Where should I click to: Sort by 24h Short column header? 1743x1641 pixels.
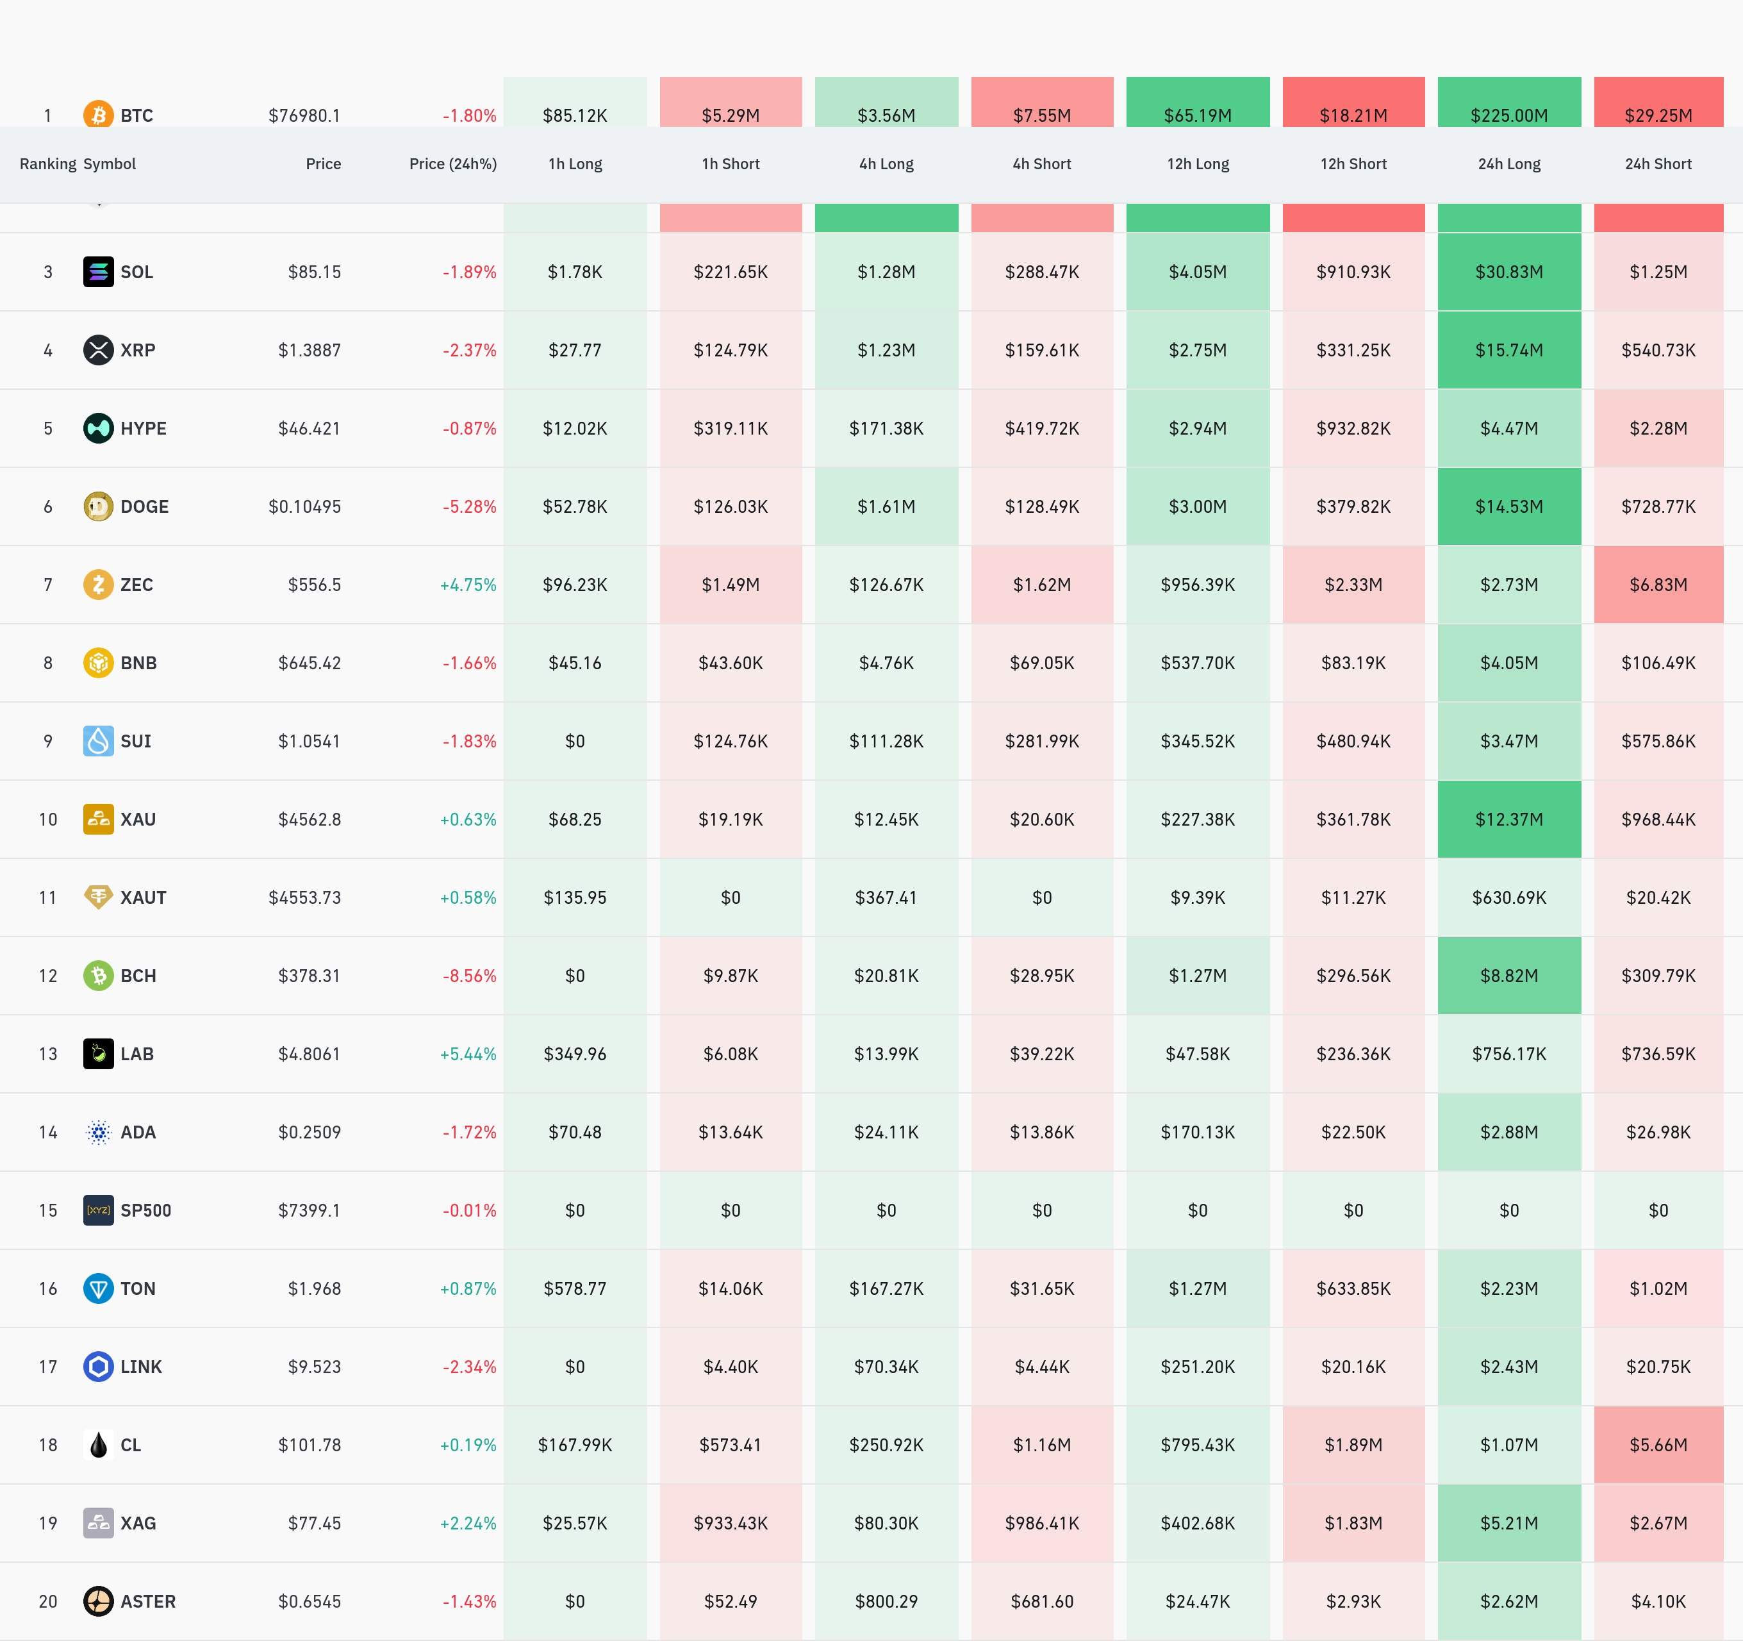tap(1659, 164)
